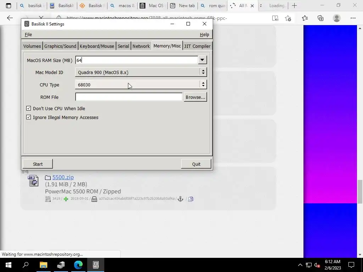Close the 'All M' browser tab
Image resolution: width=363 pixels, height=272 pixels.
[x=252, y=6]
